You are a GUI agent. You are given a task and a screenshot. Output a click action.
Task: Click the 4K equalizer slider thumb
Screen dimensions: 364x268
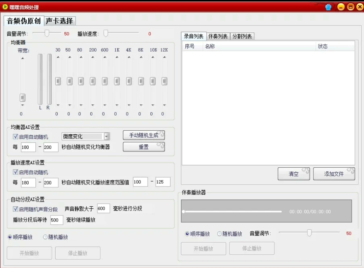point(129,81)
